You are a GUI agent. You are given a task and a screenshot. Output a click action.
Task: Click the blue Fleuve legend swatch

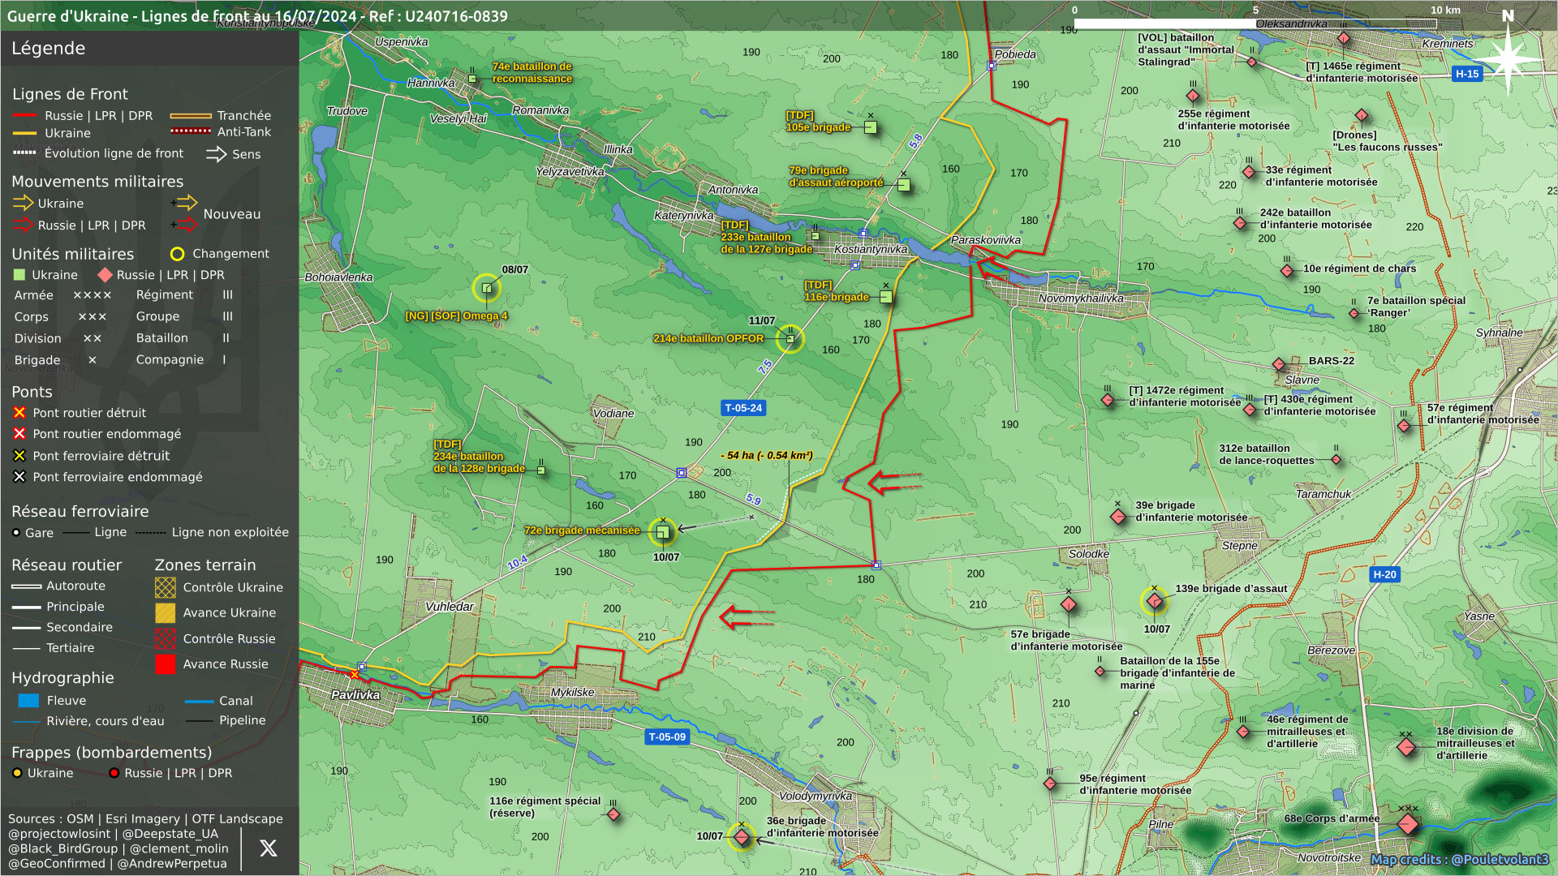(x=28, y=701)
